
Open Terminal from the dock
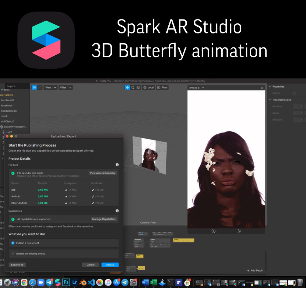(x=171, y=282)
